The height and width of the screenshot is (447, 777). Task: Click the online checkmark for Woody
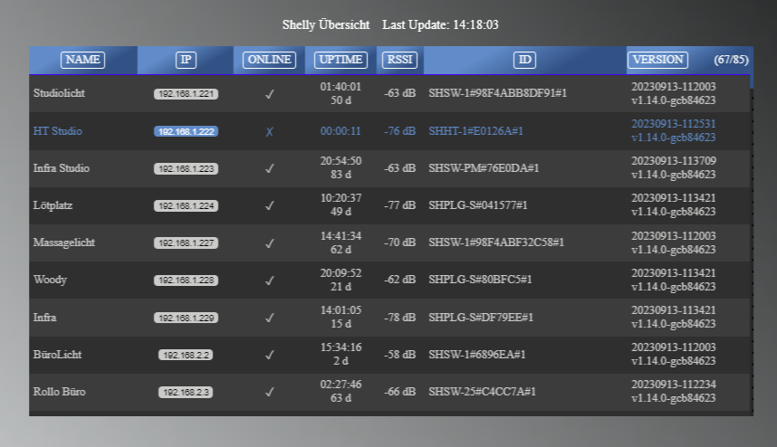point(269,281)
